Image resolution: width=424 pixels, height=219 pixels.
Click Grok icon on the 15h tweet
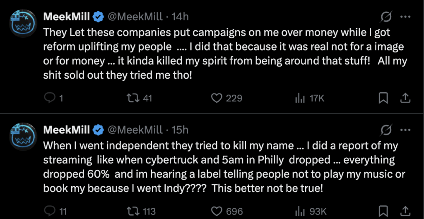pos(386,130)
